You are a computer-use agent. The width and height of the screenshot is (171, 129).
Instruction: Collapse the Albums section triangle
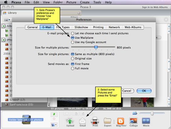pos(4,26)
